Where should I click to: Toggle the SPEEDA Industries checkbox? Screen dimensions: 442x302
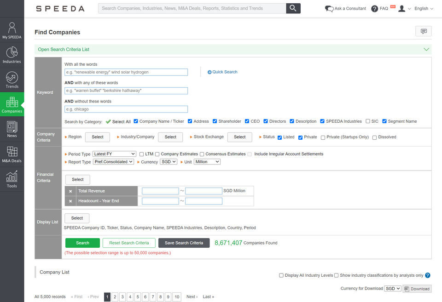coord(322,121)
